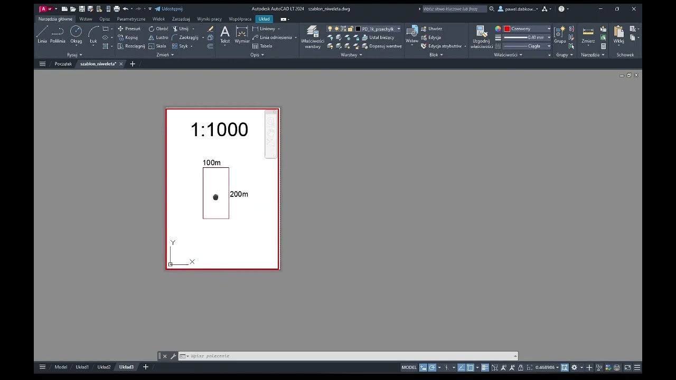Click the save icon in quick access toolbar
Image resolution: width=676 pixels, height=380 pixels.
tap(82, 9)
